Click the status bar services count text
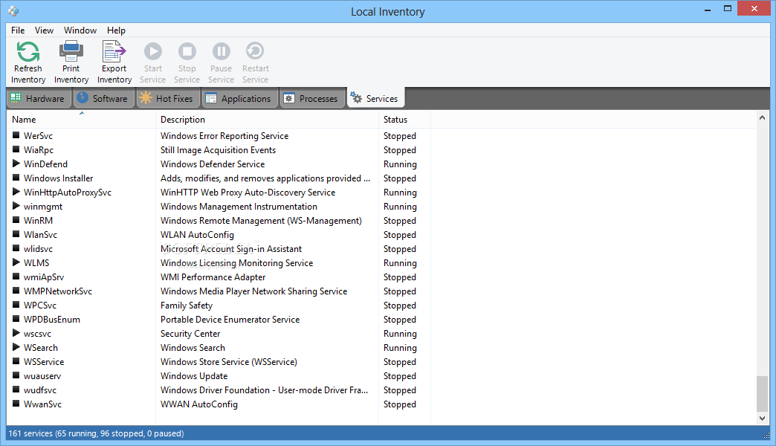This screenshot has width=776, height=446. coord(96,433)
